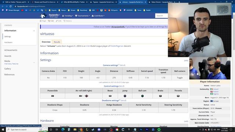
Task: Open the Windows Start menu
Action: click(3, 129)
